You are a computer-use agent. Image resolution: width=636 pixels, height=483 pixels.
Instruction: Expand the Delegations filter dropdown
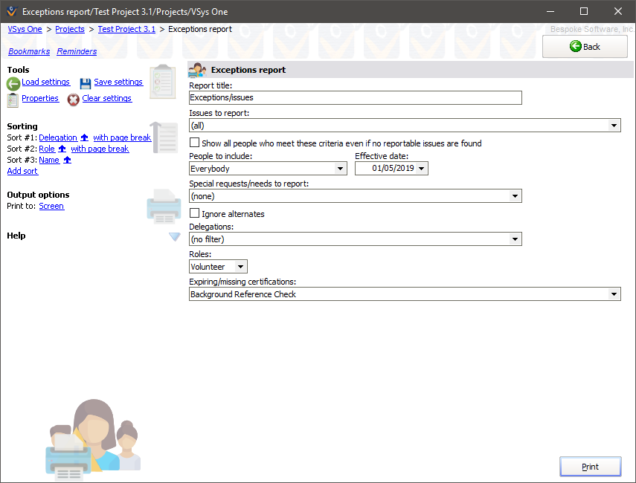pyautogui.click(x=515, y=239)
